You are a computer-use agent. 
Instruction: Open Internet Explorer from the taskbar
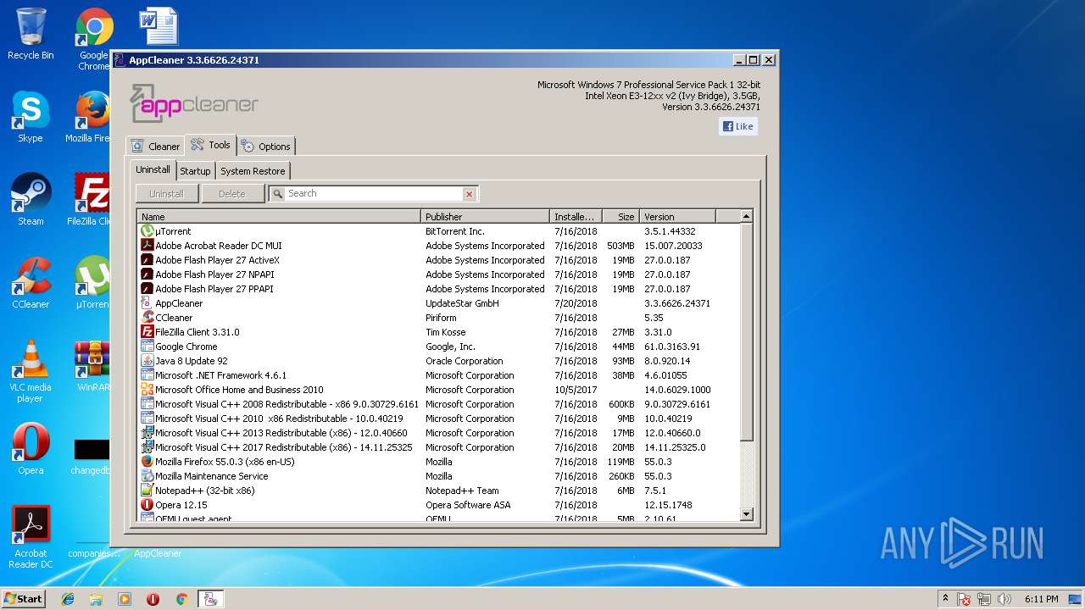68,599
